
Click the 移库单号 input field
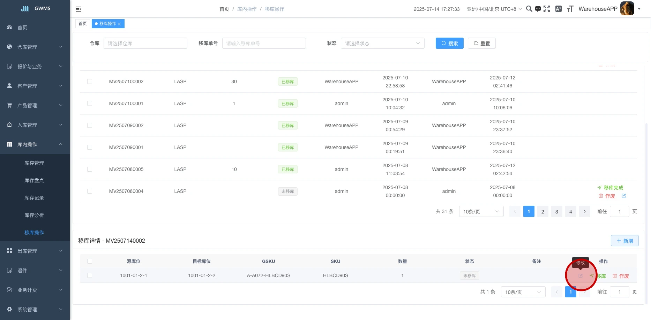[x=264, y=43]
